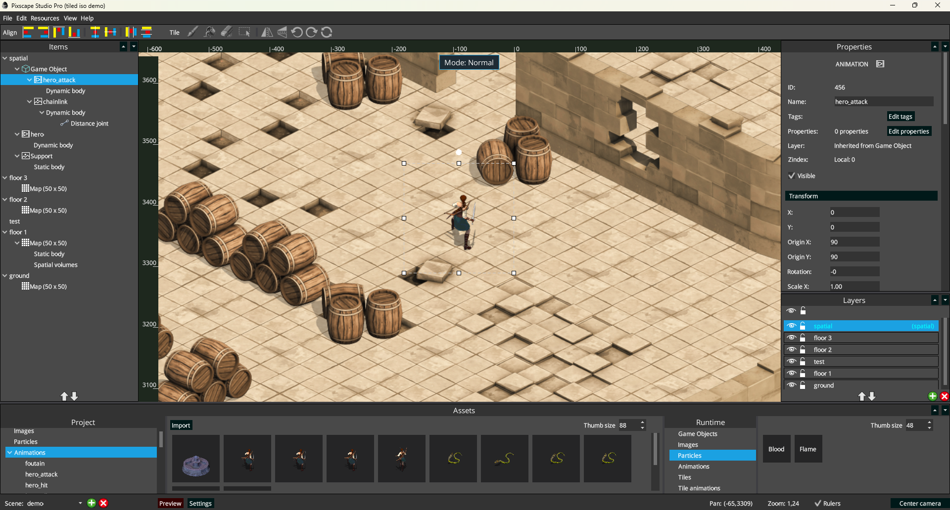Uncheck the Visible checkbox
This screenshot has height=510, width=950.
[x=792, y=175]
